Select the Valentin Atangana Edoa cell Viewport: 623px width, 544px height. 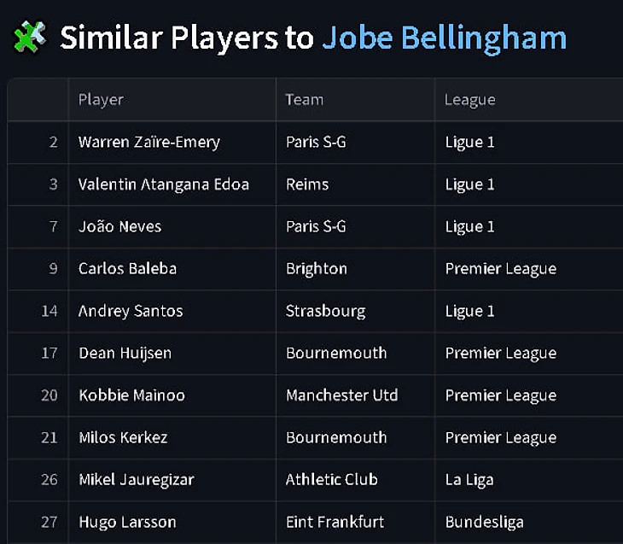coord(164,184)
